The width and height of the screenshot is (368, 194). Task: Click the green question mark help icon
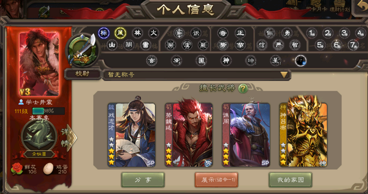click(x=243, y=88)
